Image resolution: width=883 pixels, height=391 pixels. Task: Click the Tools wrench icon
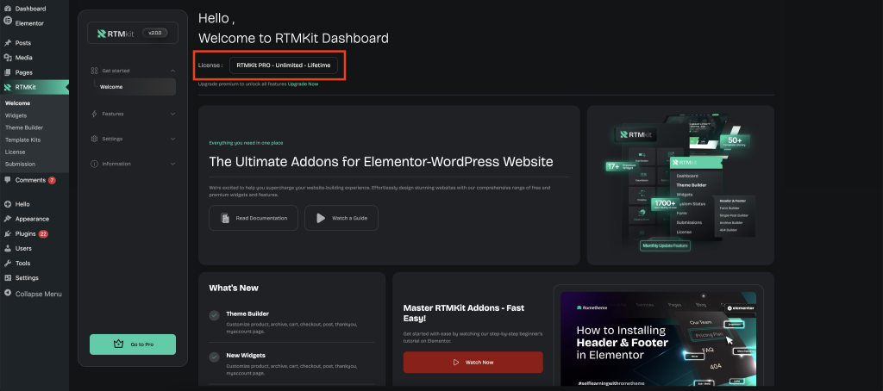click(x=8, y=263)
